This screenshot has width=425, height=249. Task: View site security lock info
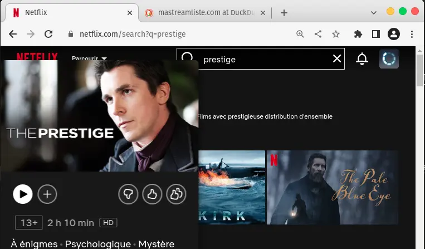[x=71, y=34]
